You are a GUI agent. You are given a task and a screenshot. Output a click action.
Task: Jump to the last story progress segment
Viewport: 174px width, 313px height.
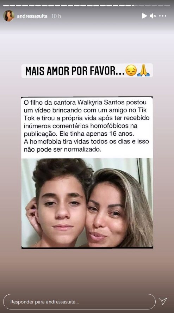pyautogui.click(x=167, y=6)
